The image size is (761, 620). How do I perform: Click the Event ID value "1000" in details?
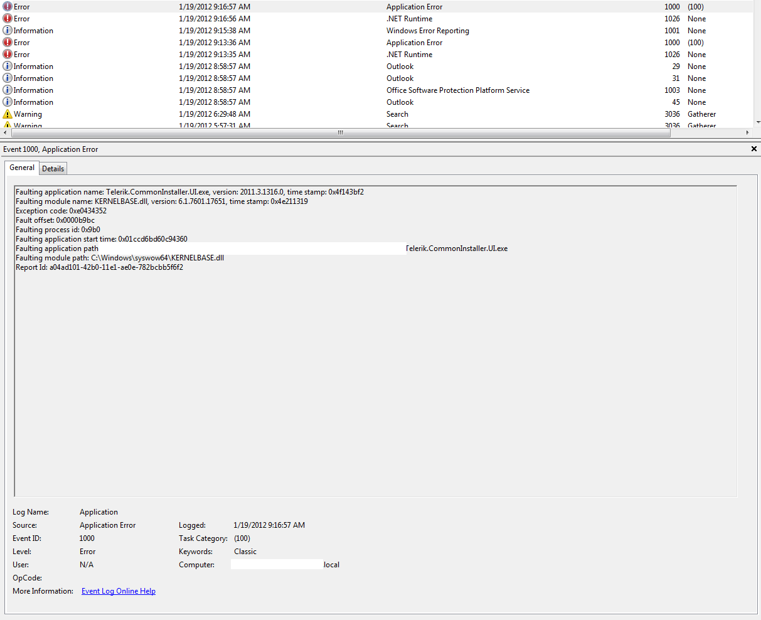coord(87,538)
